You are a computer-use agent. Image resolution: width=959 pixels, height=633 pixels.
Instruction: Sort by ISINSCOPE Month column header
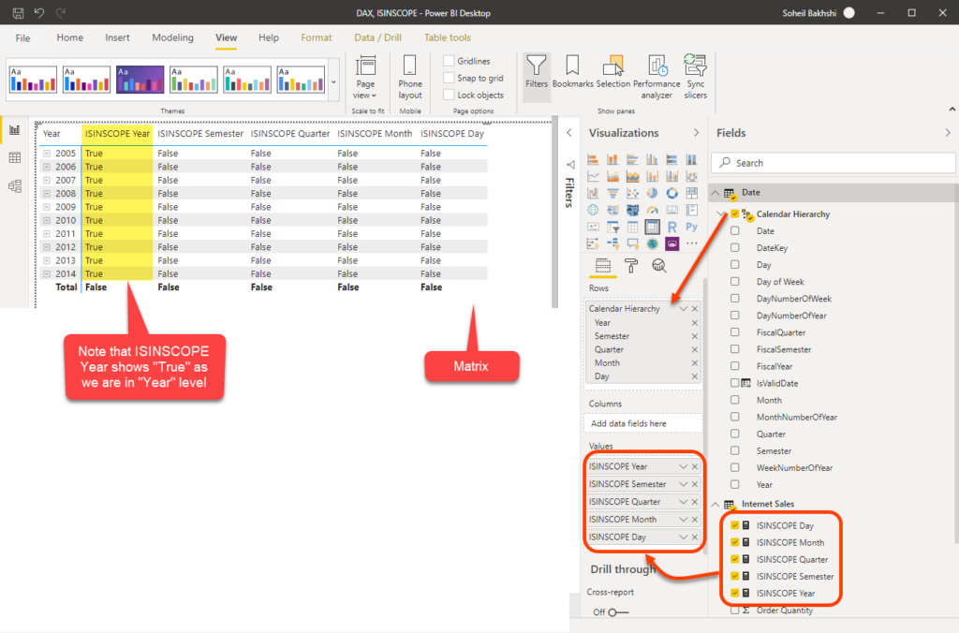[375, 133]
